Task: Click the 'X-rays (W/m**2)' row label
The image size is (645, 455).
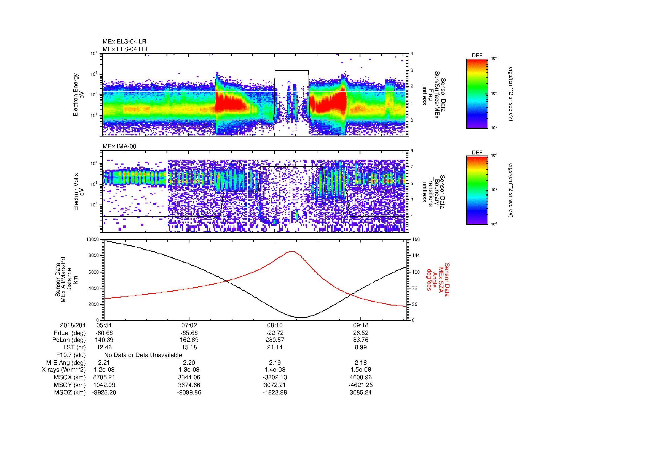Action: pyautogui.click(x=64, y=370)
